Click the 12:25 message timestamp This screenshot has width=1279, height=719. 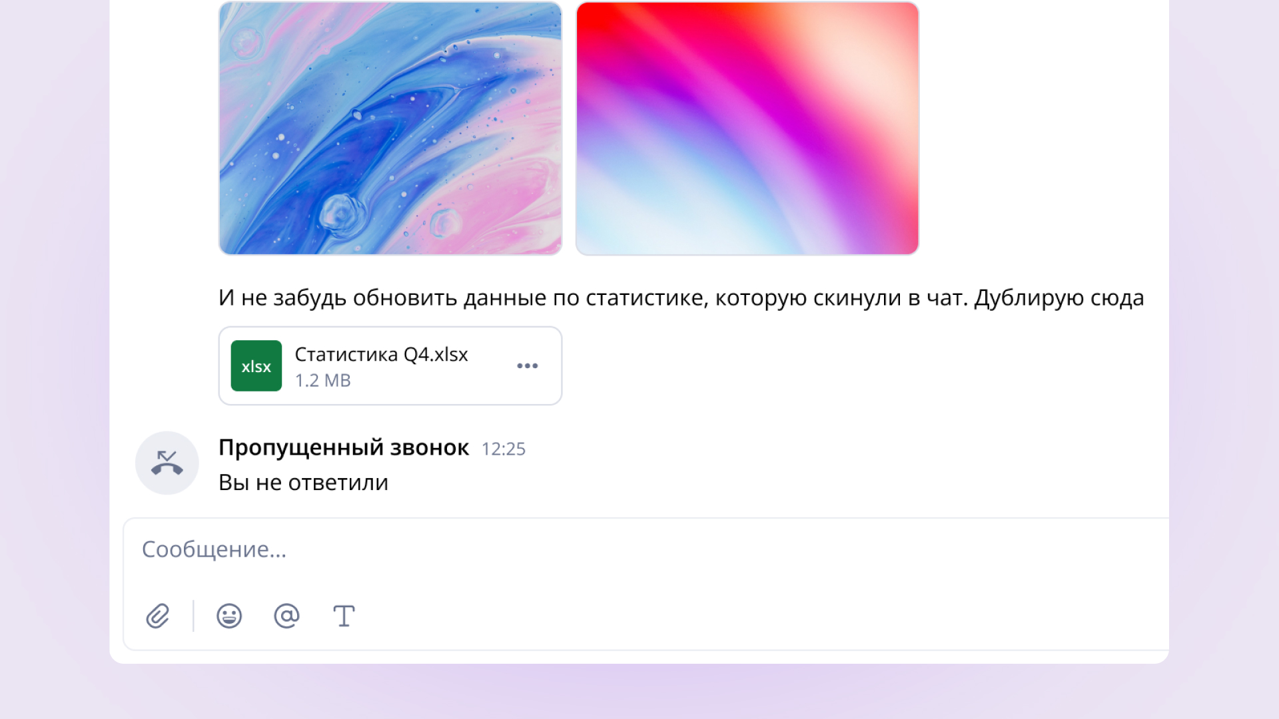504,449
